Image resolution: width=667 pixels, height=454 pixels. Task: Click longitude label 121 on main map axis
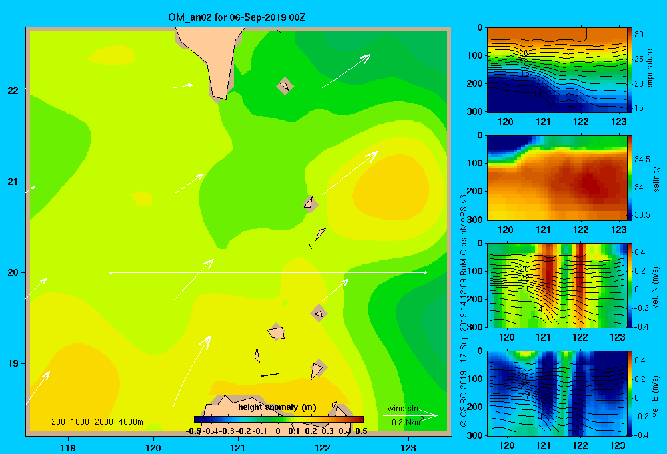pos(238,447)
